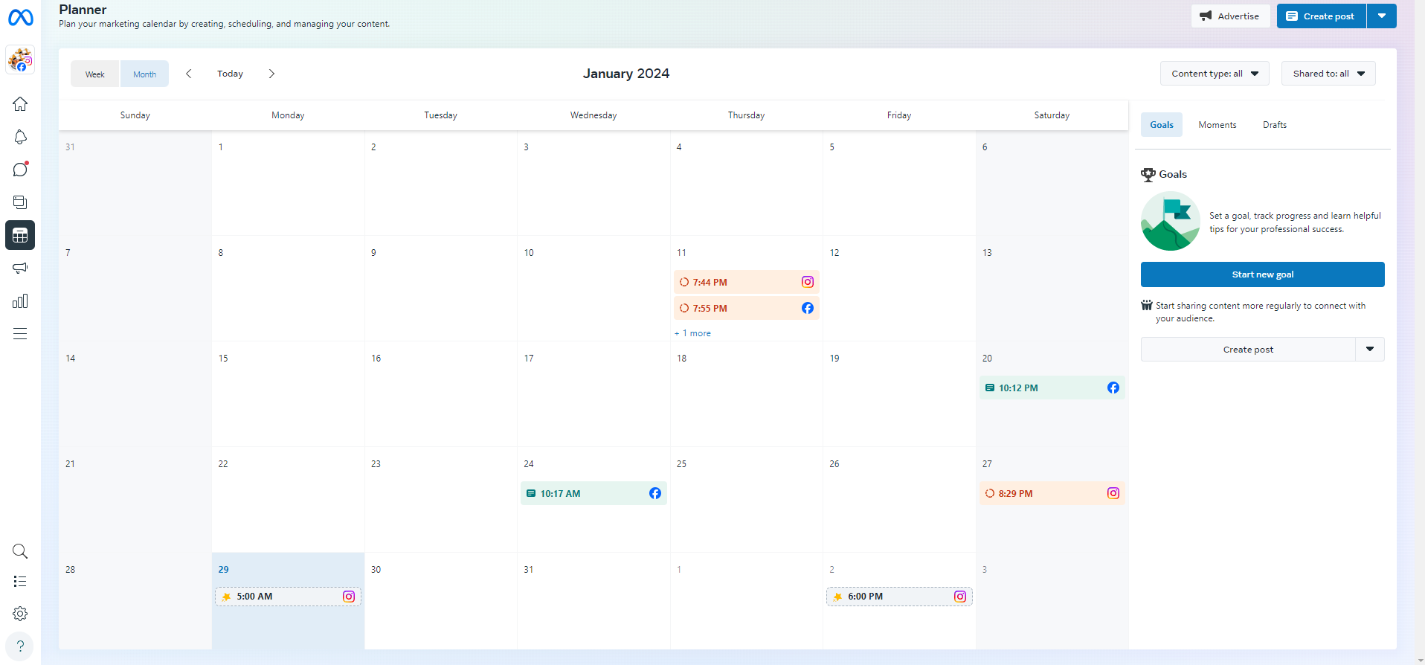The height and width of the screenshot is (665, 1425).
Task: Expand the '+ 1 more' link on the 11th
Action: (692, 333)
